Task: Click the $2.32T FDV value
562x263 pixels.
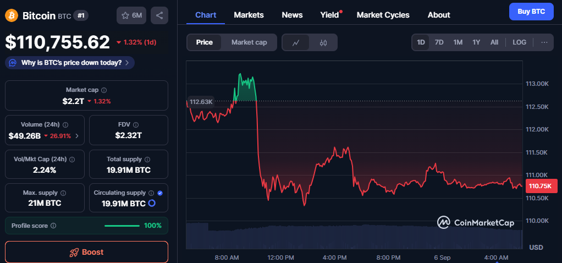Action: [x=128, y=135]
